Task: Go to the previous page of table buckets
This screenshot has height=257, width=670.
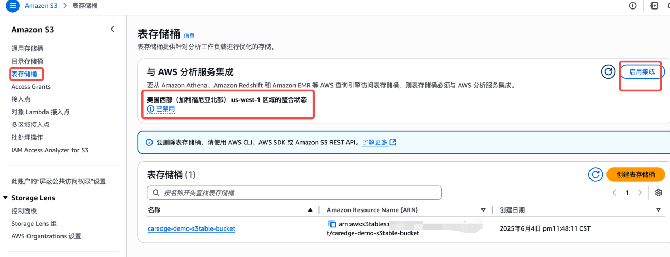Action: (614, 192)
